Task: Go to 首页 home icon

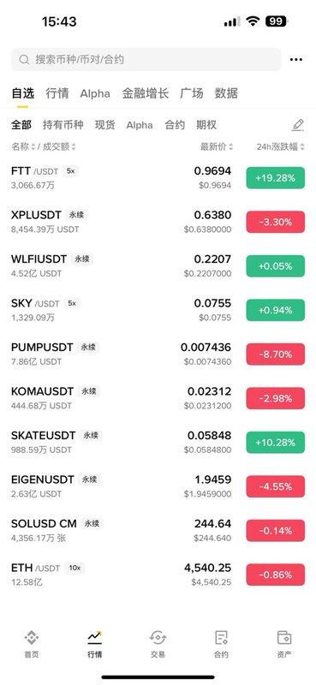Action: click(x=31, y=638)
